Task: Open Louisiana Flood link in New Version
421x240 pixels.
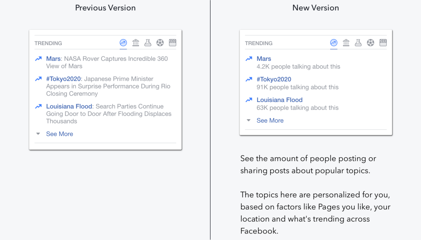Action: coord(279,100)
